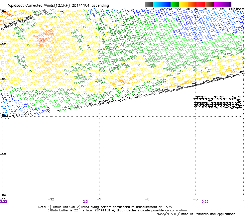The height and width of the screenshot is (216, 246).
Task: Select the green 15-20 knots legend swatch
Action: tap(175, 4)
